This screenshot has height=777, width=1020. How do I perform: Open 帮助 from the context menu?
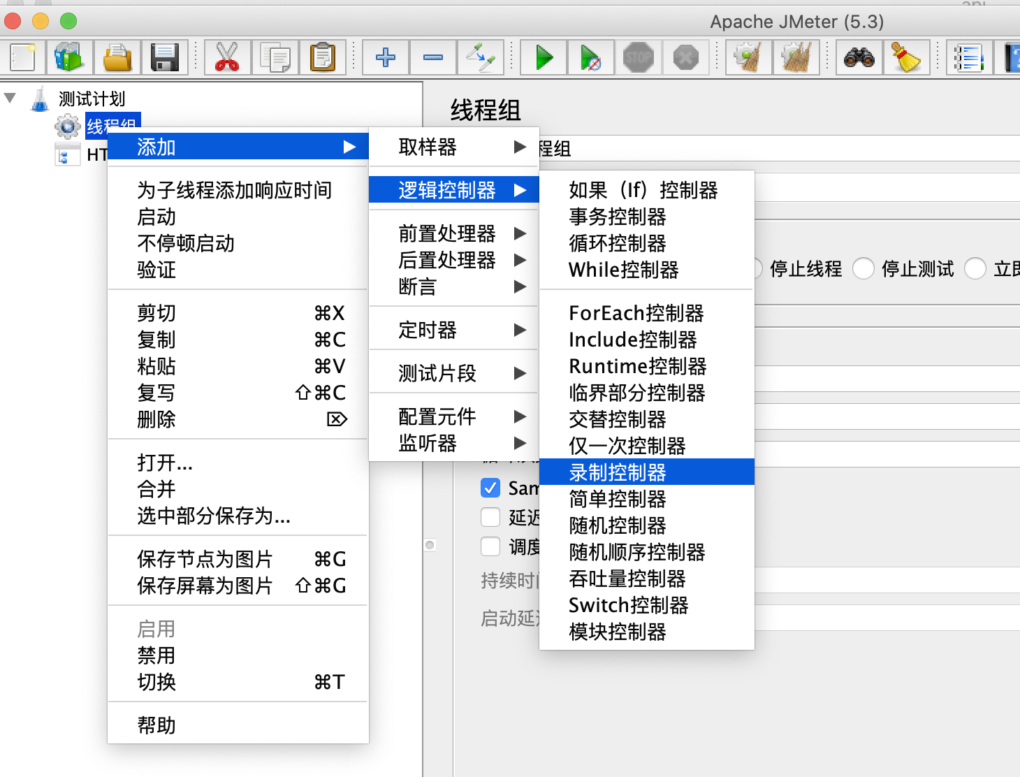point(238,725)
